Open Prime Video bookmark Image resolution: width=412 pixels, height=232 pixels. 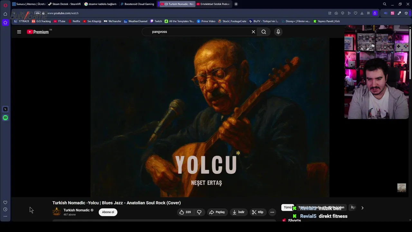pyautogui.click(x=206, y=21)
